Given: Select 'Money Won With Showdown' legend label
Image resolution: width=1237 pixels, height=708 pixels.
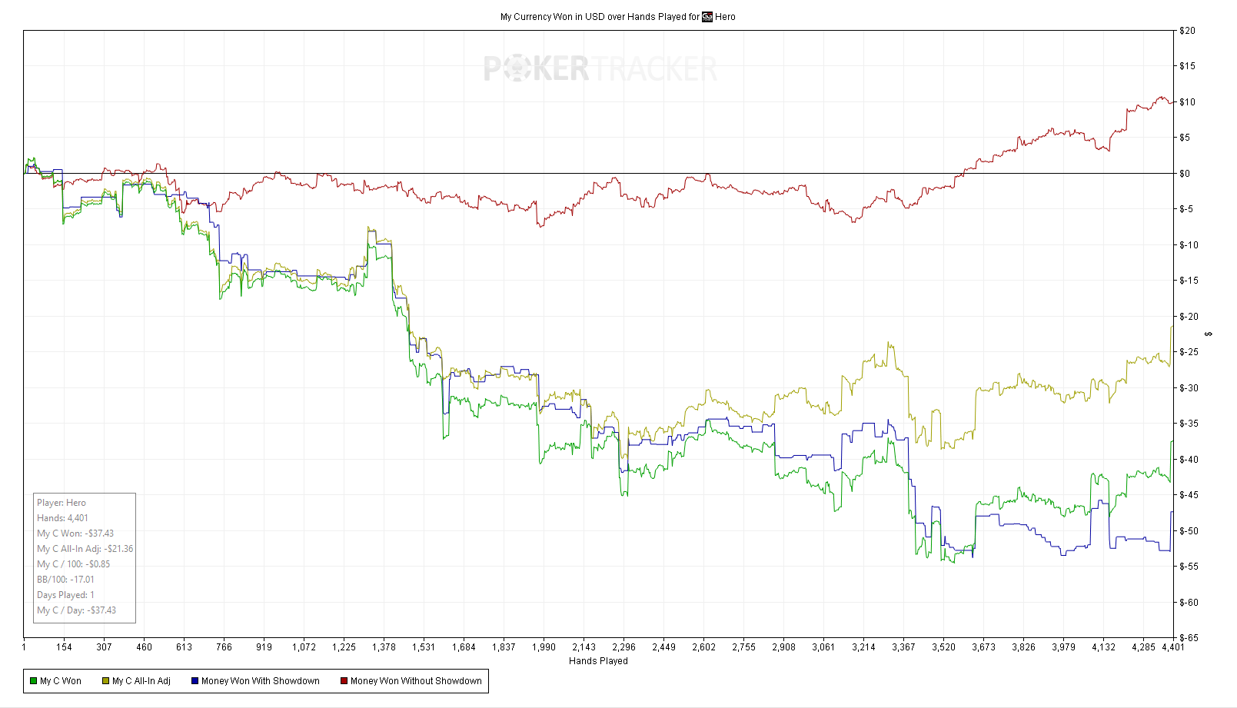Looking at the screenshot, I should pyautogui.click(x=261, y=681).
